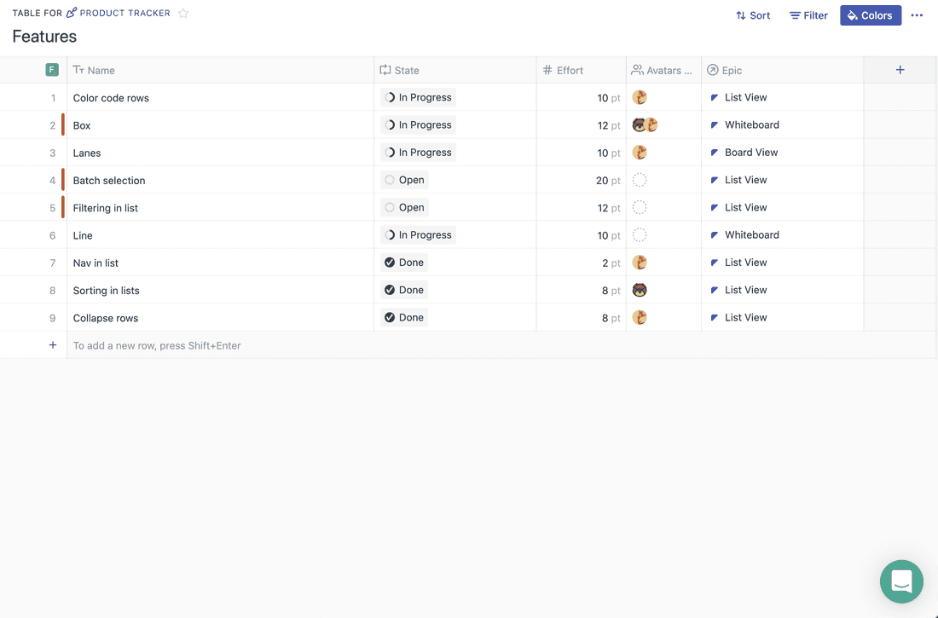Open the Done state of Nav in list
Screen dimensions: 938x618
coord(404,263)
